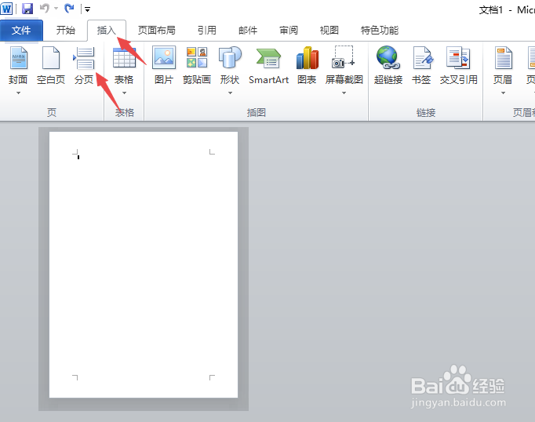
Task: Switch to the 页面布局 tab
Action: 157,31
